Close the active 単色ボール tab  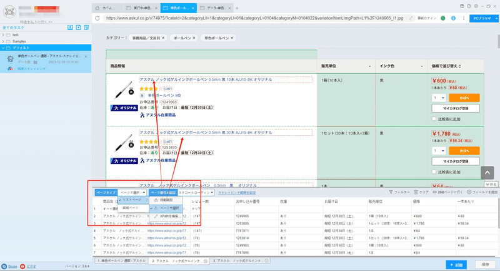(x=193, y=8)
